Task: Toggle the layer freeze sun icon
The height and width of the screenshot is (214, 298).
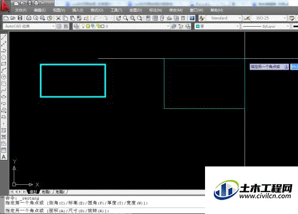Action: click(88, 26)
